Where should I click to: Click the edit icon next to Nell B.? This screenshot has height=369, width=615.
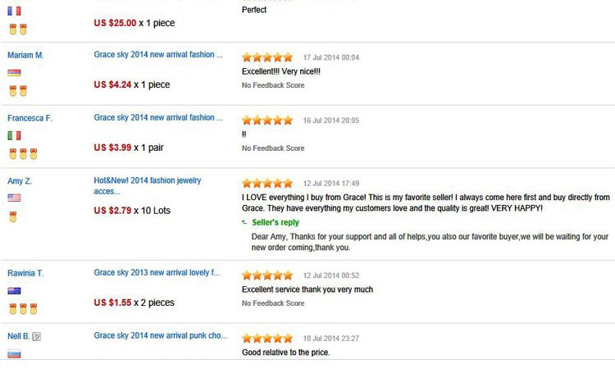pos(36,336)
